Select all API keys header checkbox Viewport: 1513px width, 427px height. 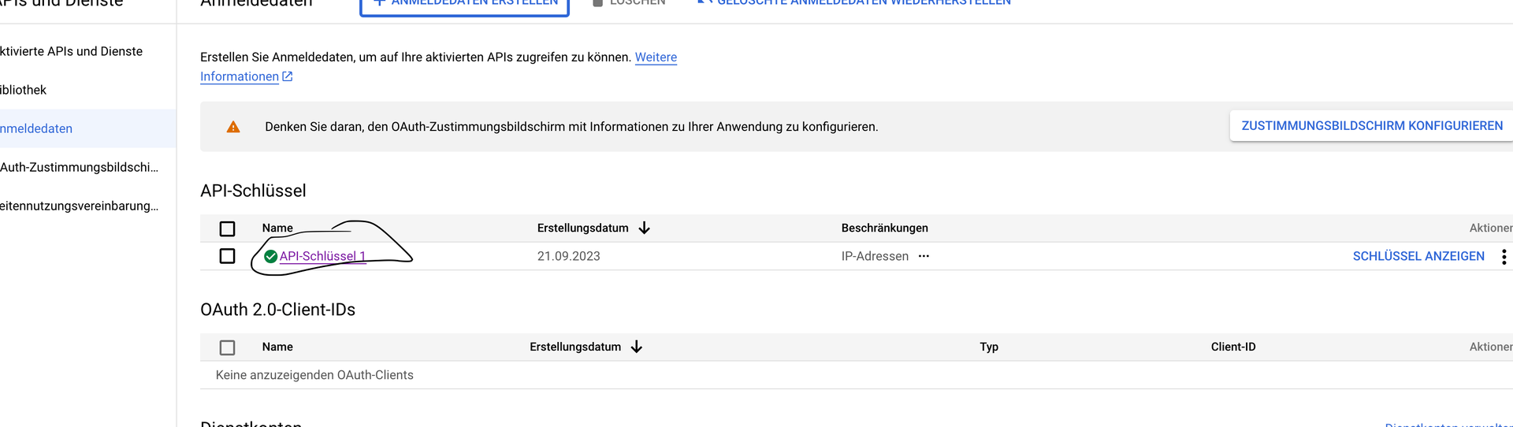[228, 228]
